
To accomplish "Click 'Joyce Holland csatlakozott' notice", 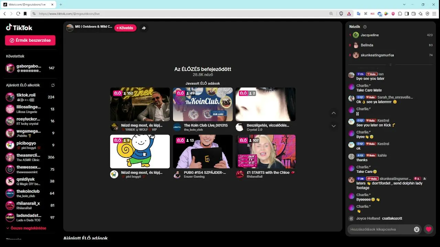I will [379, 218].
